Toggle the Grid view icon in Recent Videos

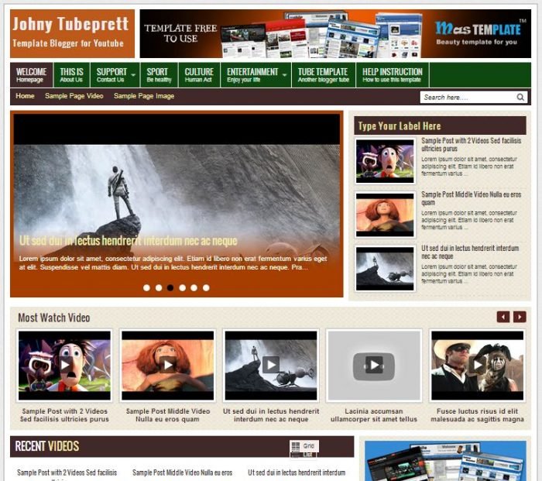304,446
